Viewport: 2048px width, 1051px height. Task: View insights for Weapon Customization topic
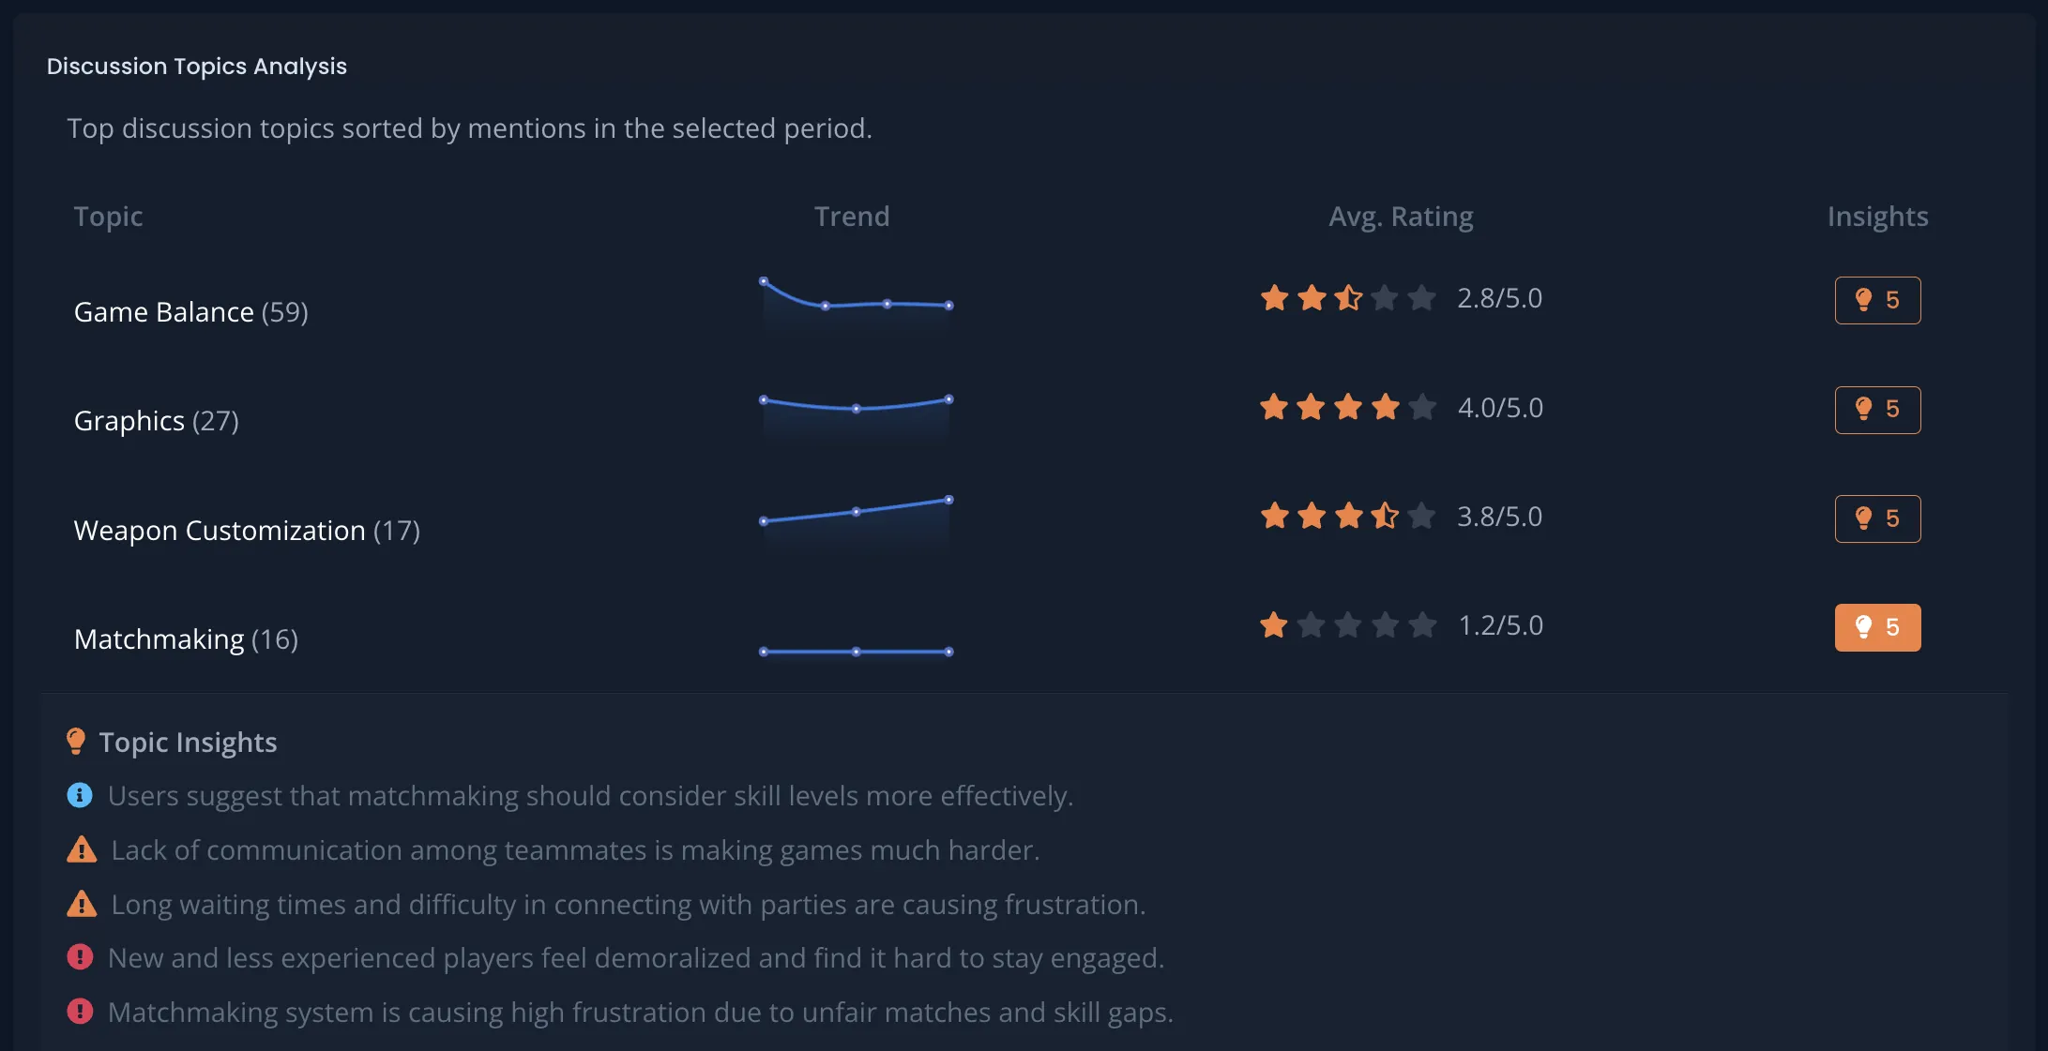tap(1877, 518)
